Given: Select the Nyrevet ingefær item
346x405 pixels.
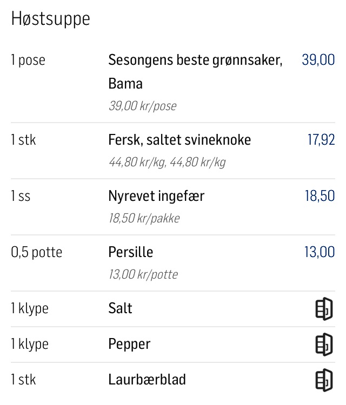Looking at the screenshot, I should point(156,196).
